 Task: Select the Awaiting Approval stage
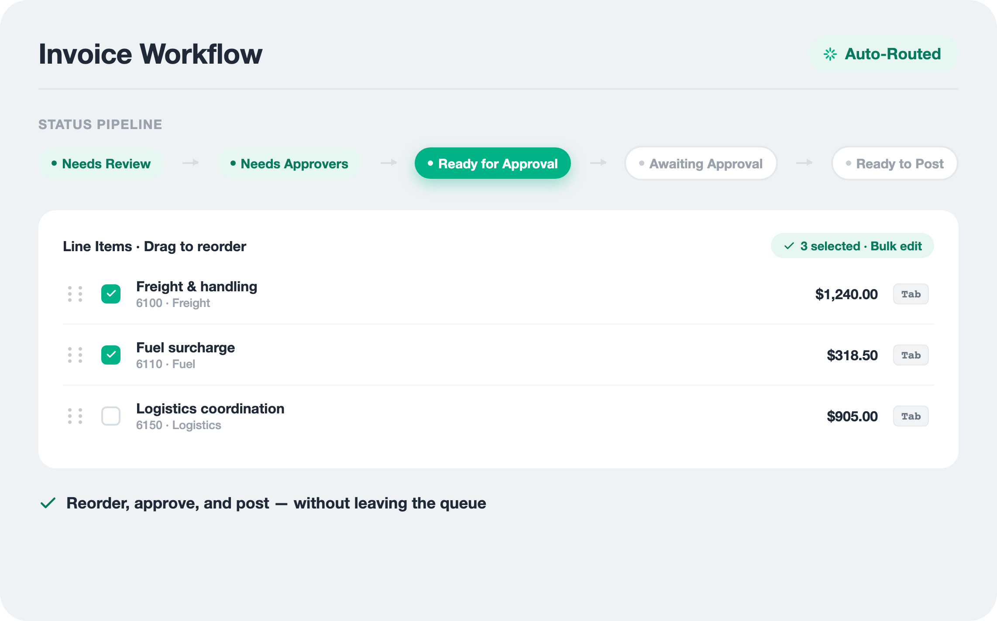tap(701, 164)
